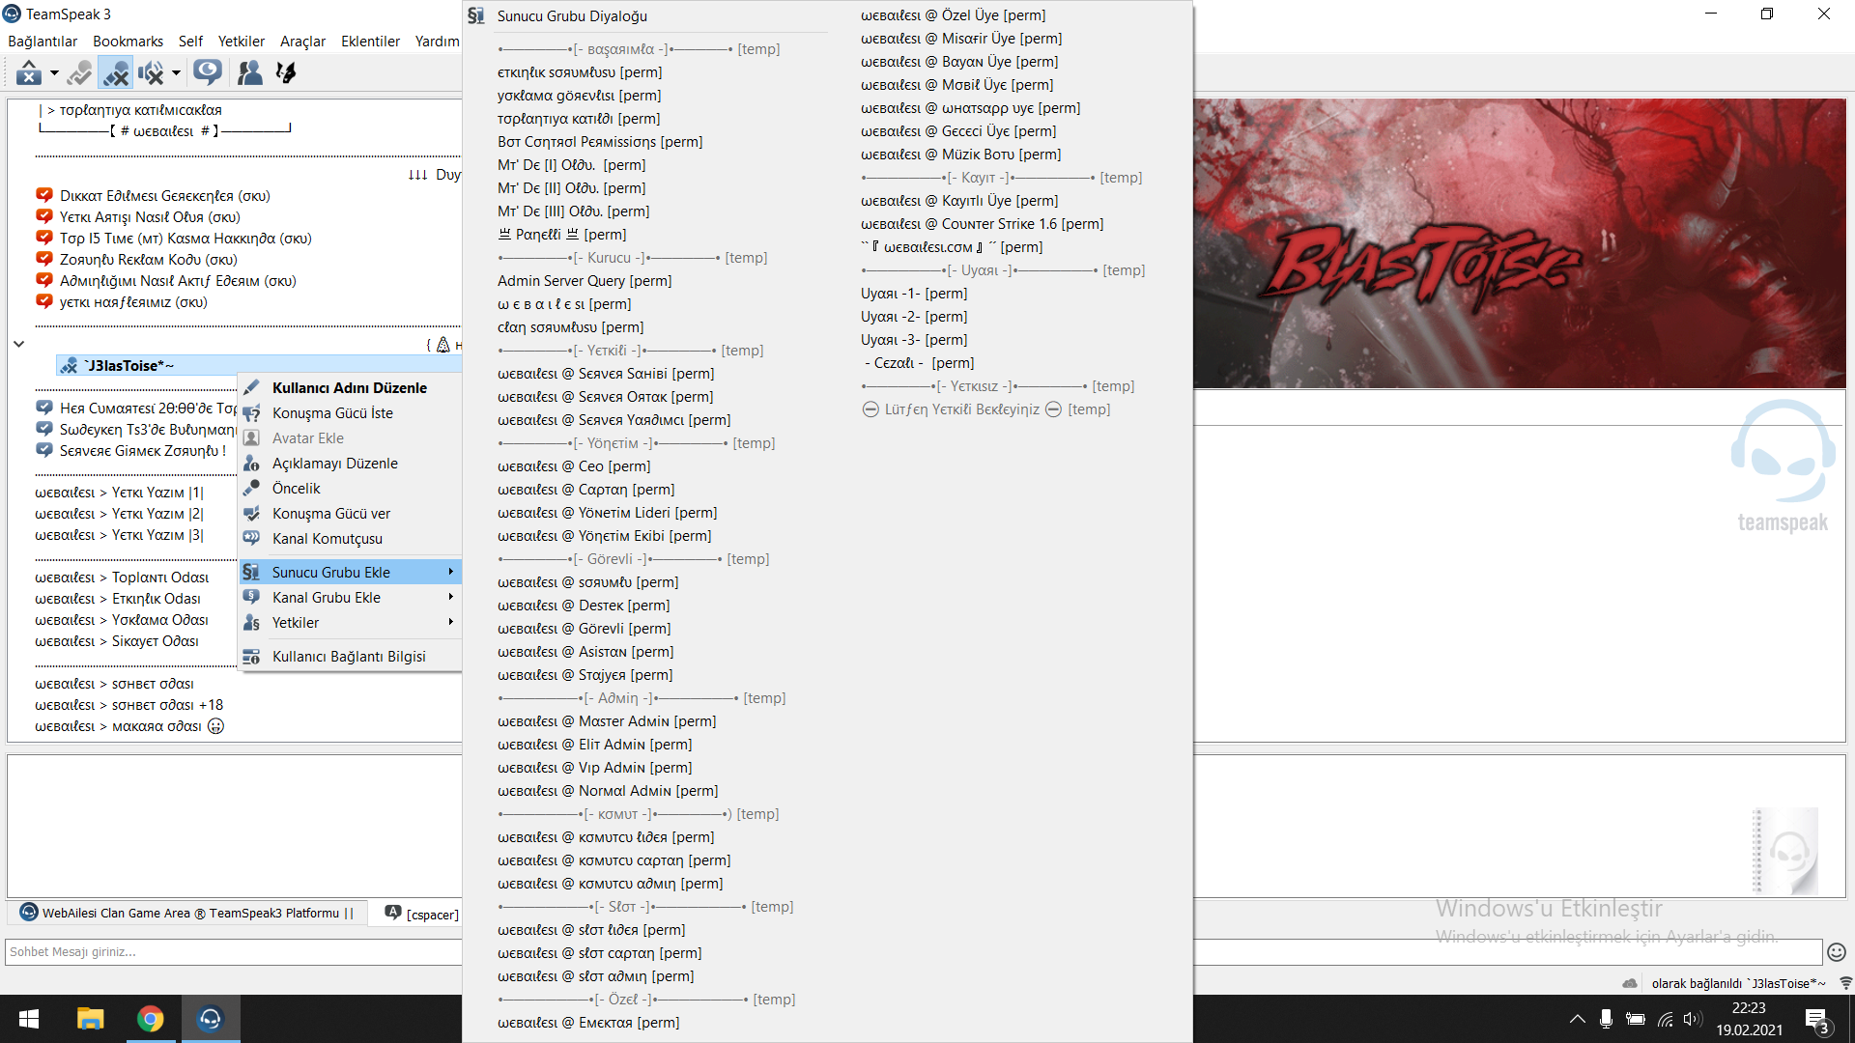
Task: Select user `J3lasToise*~ in channel tree
Action: 130,366
